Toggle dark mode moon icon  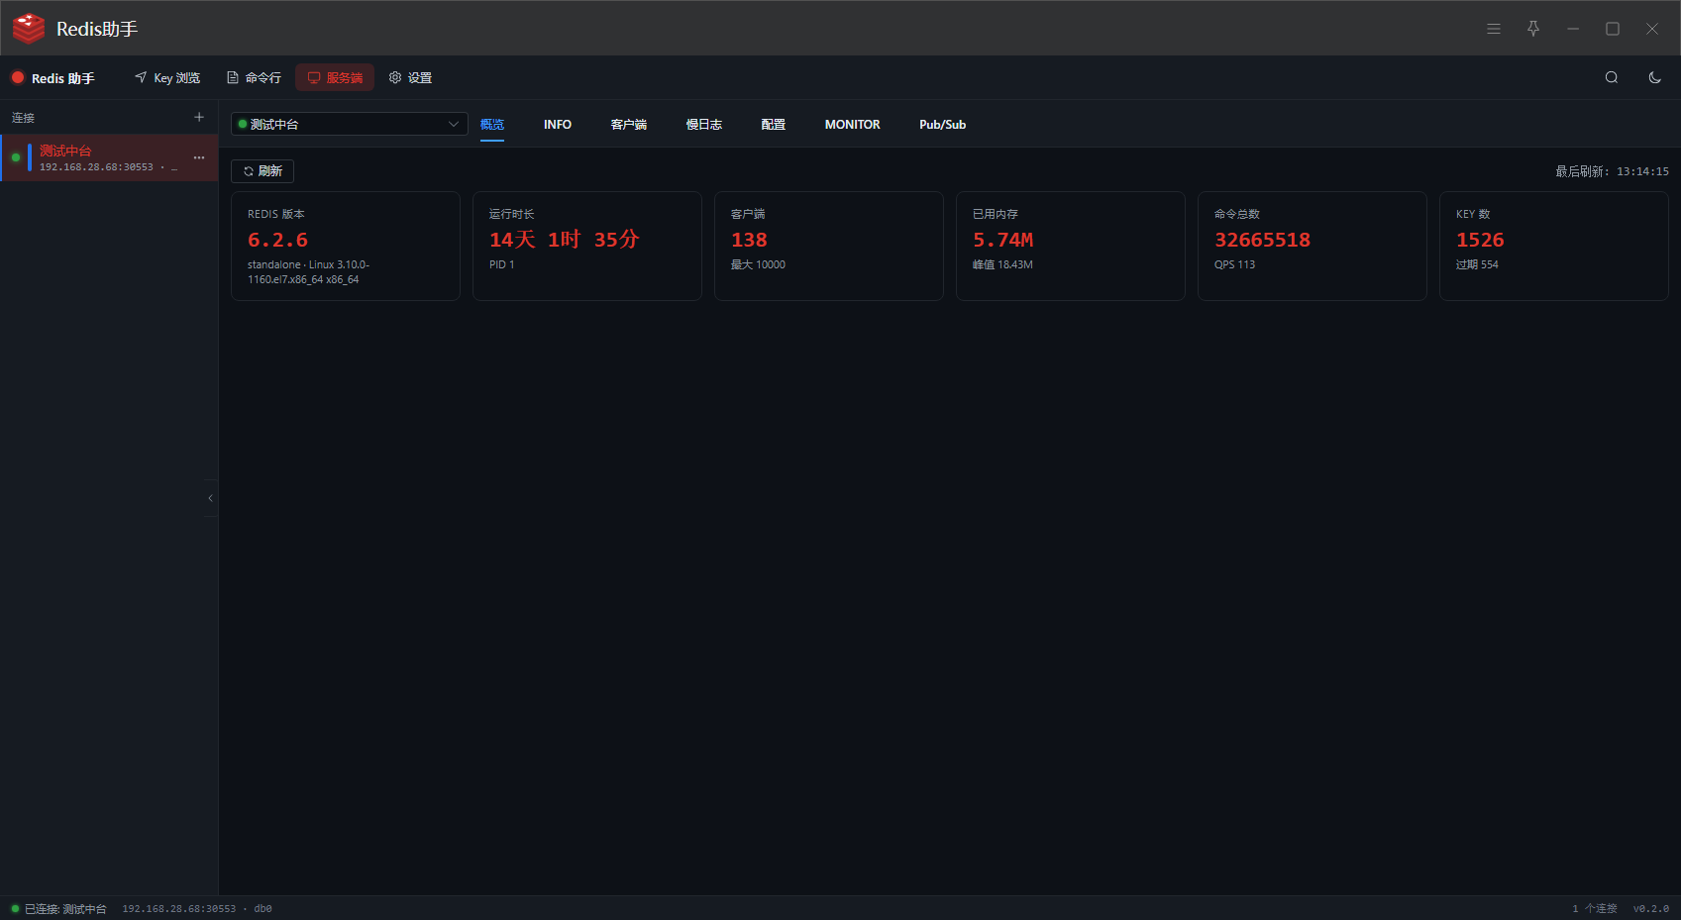tap(1655, 77)
